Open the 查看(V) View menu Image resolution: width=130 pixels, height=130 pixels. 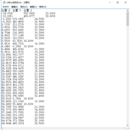pyautogui.click(x=33, y=7)
